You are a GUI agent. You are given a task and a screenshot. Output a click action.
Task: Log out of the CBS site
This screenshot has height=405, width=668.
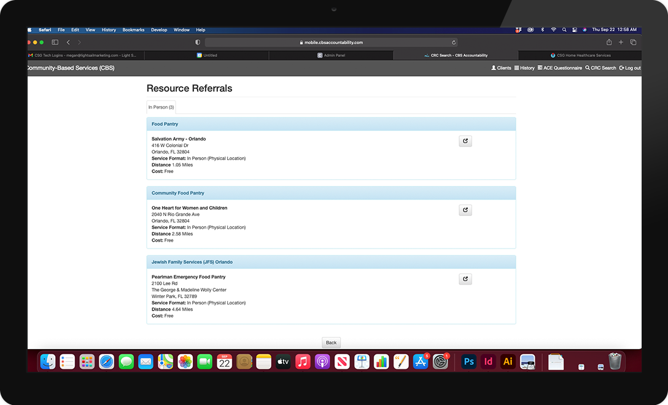pyautogui.click(x=630, y=68)
